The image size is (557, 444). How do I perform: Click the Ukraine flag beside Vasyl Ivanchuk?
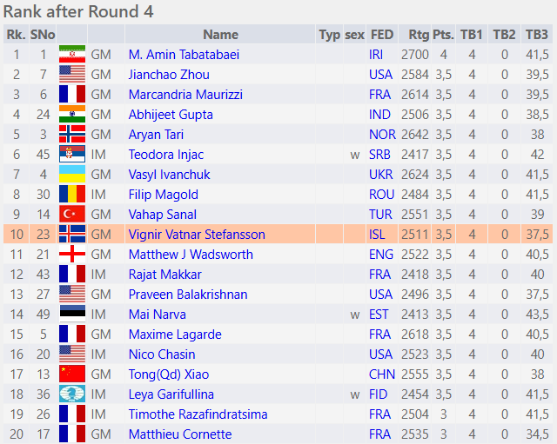[71, 174]
